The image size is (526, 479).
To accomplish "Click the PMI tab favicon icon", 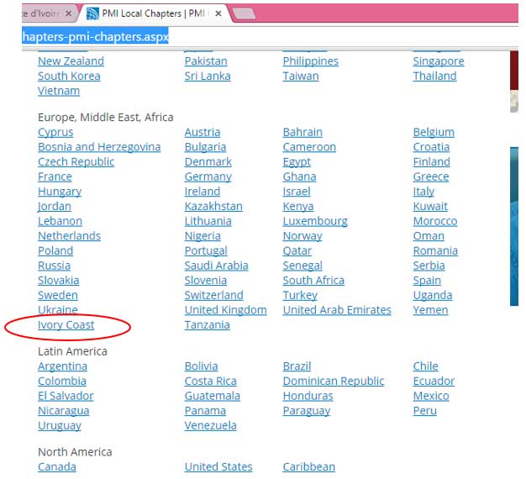I will coord(92,13).
